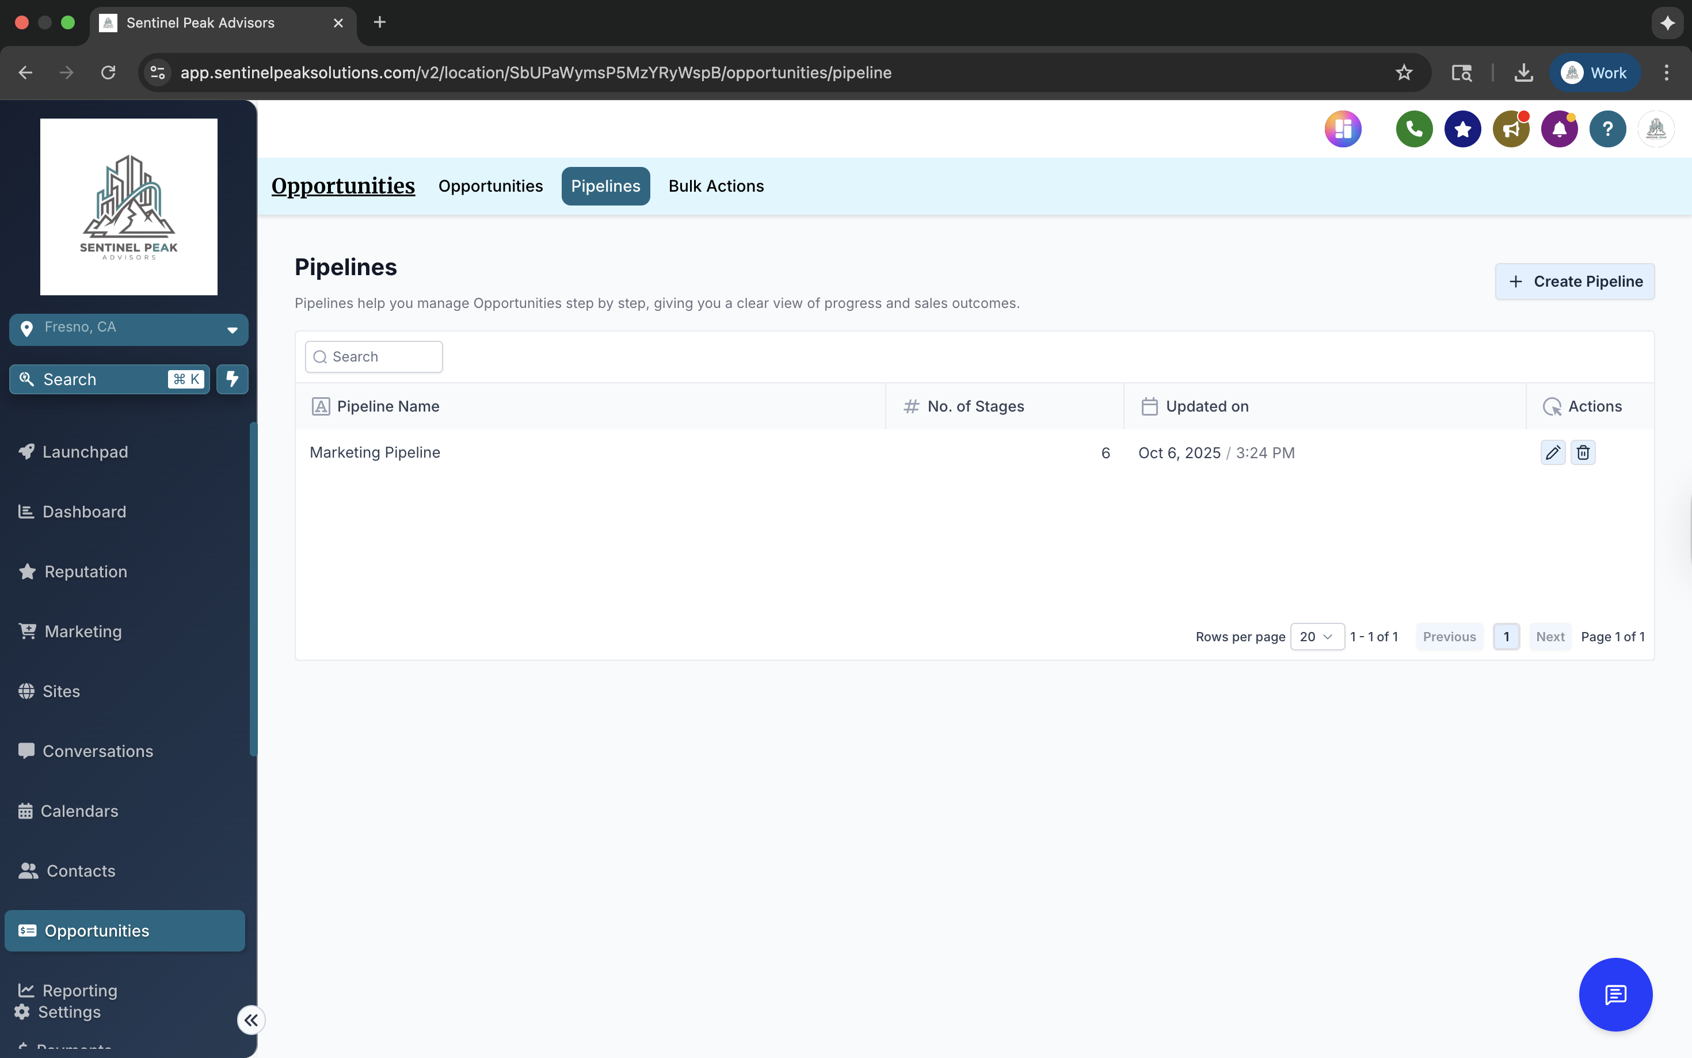Open the lightning quick-actions icon beside Search
The height and width of the screenshot is (1058, 1692).
click(x=231, y=379)
